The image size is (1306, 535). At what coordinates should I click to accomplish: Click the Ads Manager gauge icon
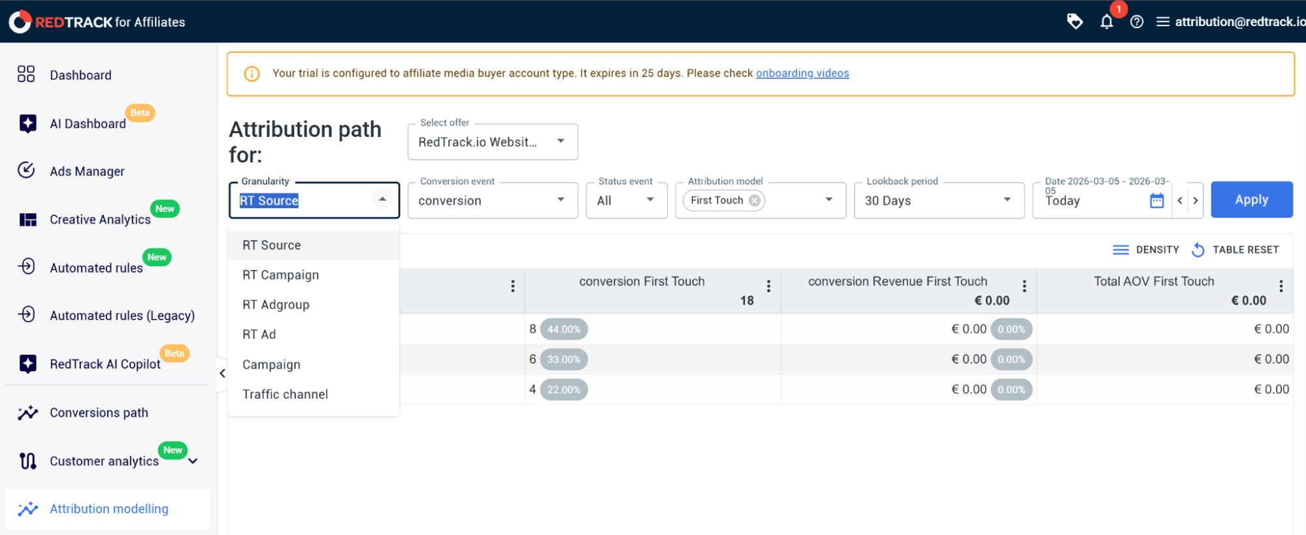26,170
